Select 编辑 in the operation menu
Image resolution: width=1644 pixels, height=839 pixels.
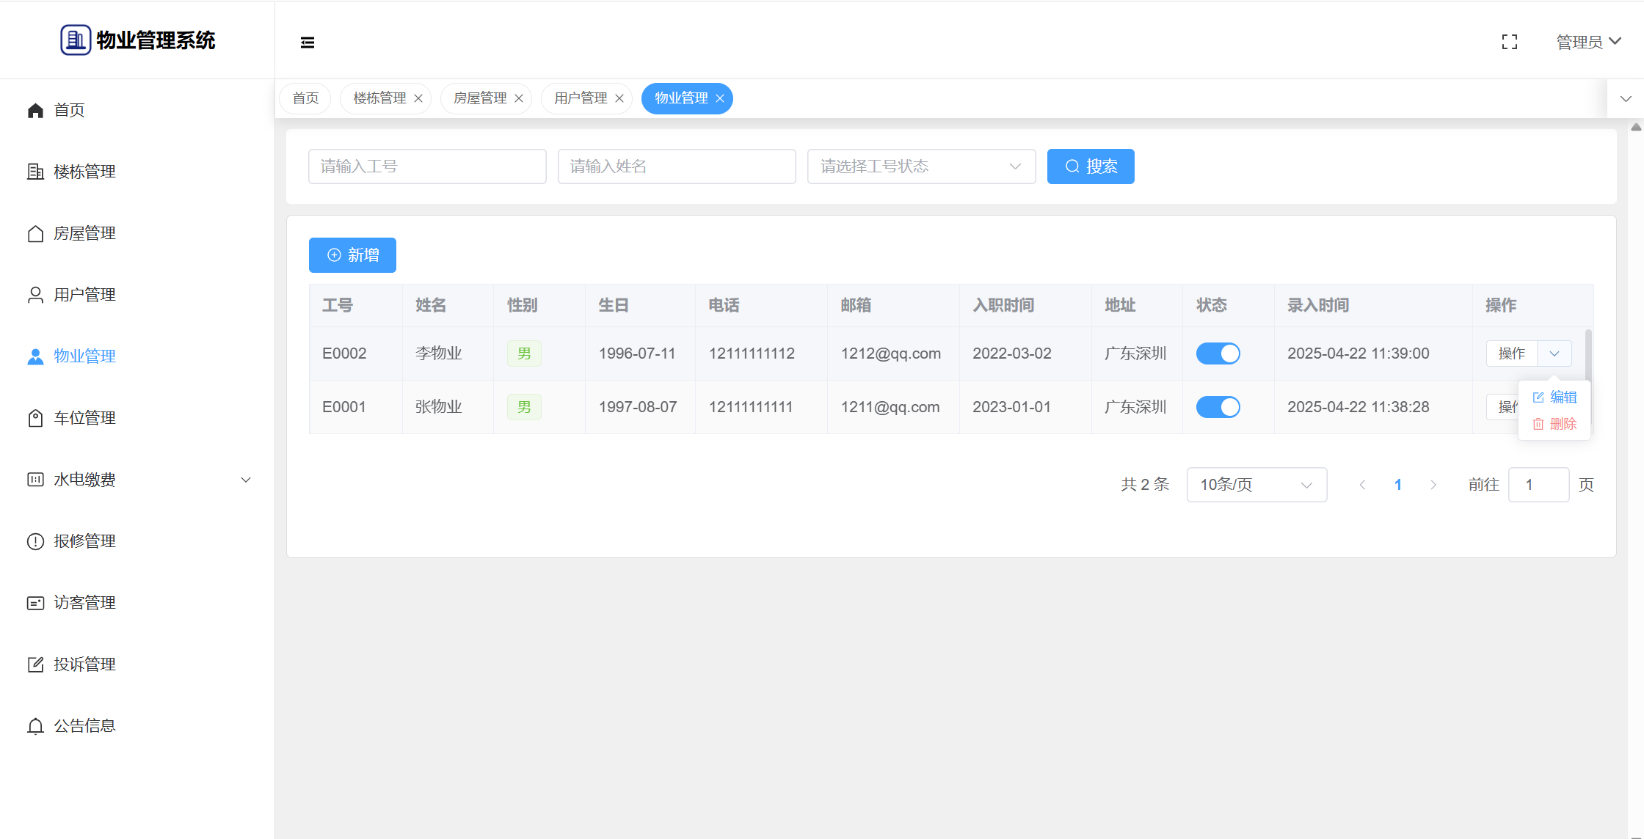[1555, 397]
